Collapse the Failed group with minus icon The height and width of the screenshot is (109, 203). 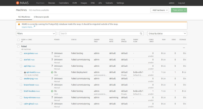point(184,48)
